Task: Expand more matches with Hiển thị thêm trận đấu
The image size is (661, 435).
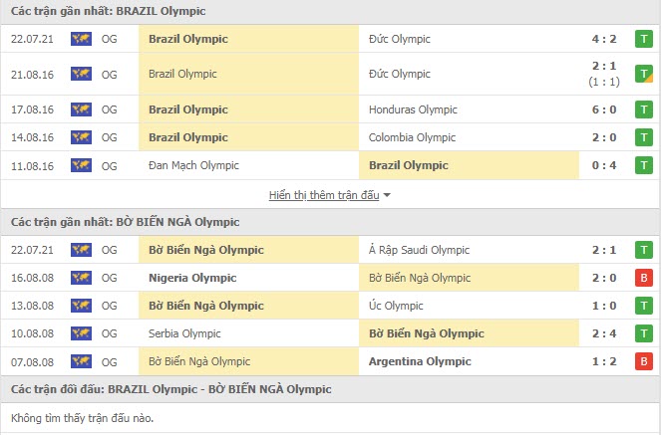Action: pyautogui.click(x=330, y=195)
